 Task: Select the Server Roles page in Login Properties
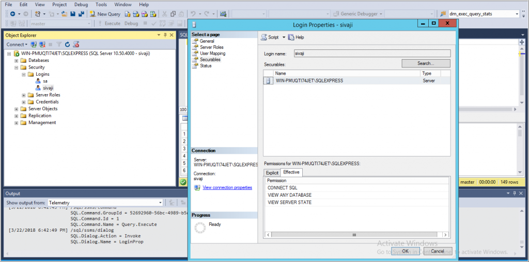pyautogui.click(x=211, y=47)
